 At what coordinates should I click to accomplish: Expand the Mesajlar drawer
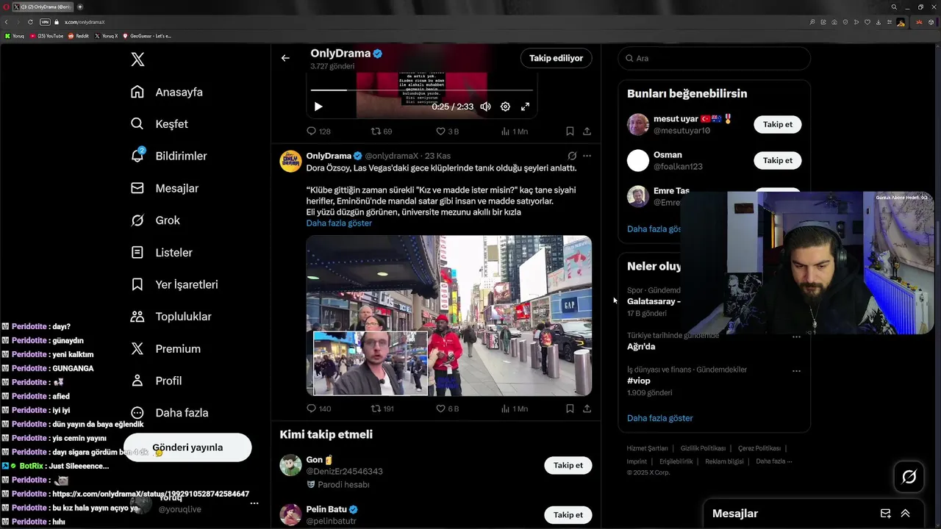[905, 514]
